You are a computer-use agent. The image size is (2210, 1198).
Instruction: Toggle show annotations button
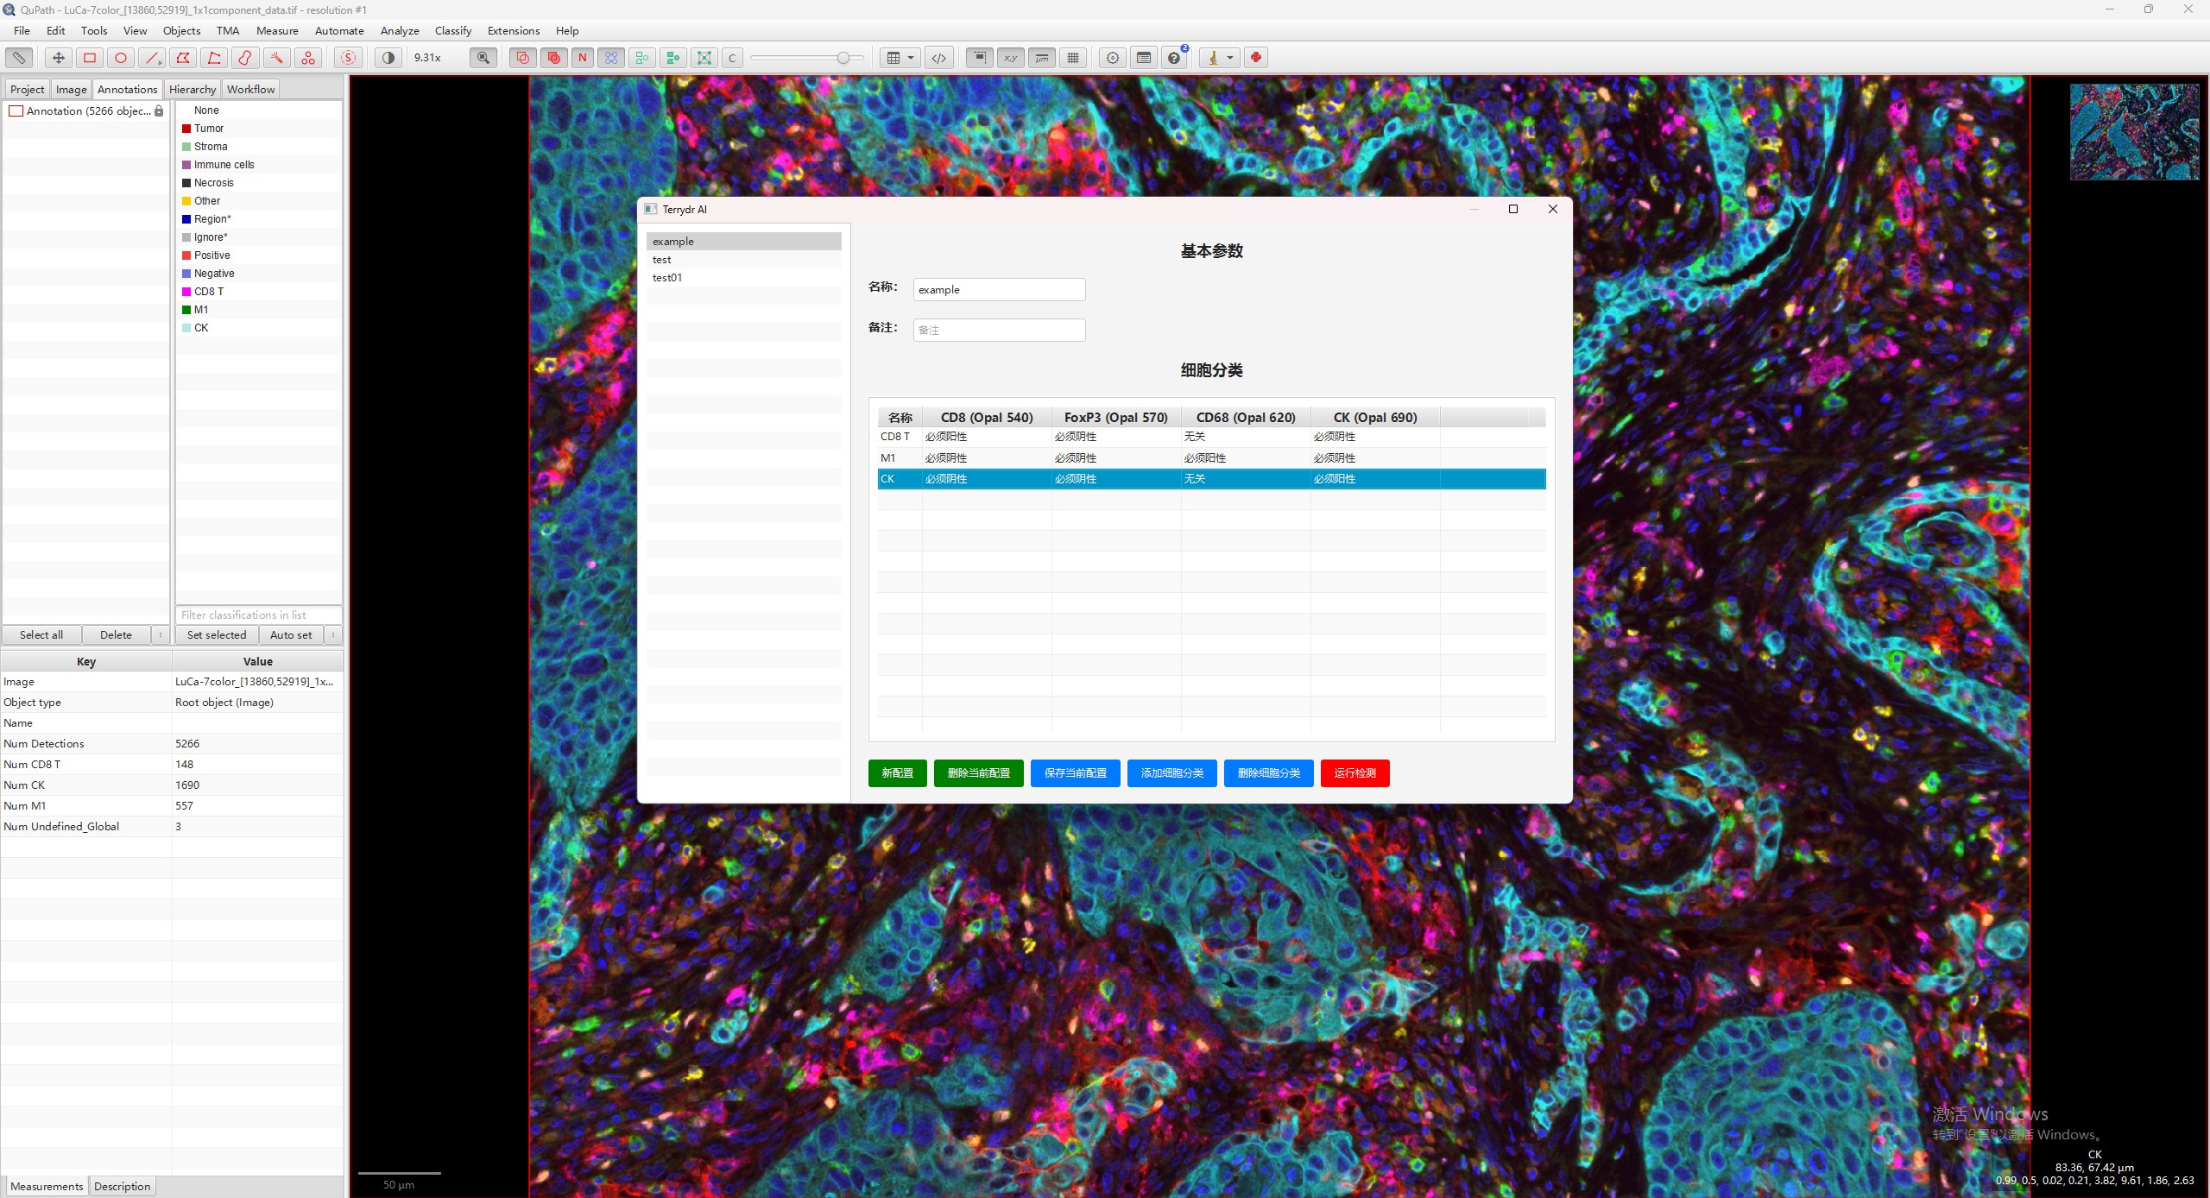[x=522, y=58]
